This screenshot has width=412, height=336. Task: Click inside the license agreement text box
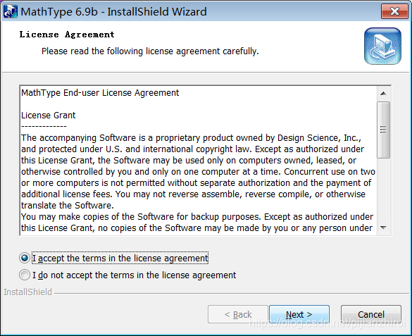click(x=198, y=160)
